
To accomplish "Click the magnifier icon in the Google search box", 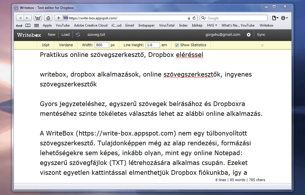I will pyautogui.click(x=203, y=18).
